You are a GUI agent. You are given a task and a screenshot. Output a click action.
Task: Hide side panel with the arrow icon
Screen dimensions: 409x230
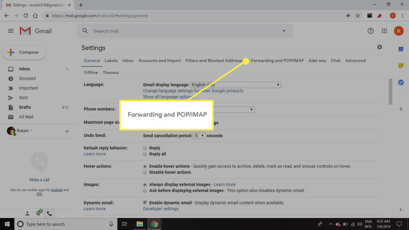(401, 210)
